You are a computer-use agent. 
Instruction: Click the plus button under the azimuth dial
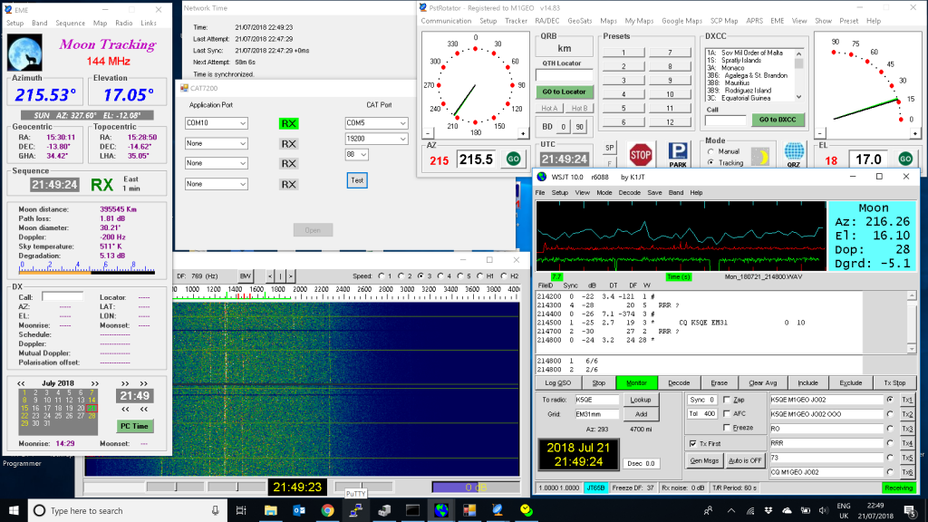coord(523,134)
